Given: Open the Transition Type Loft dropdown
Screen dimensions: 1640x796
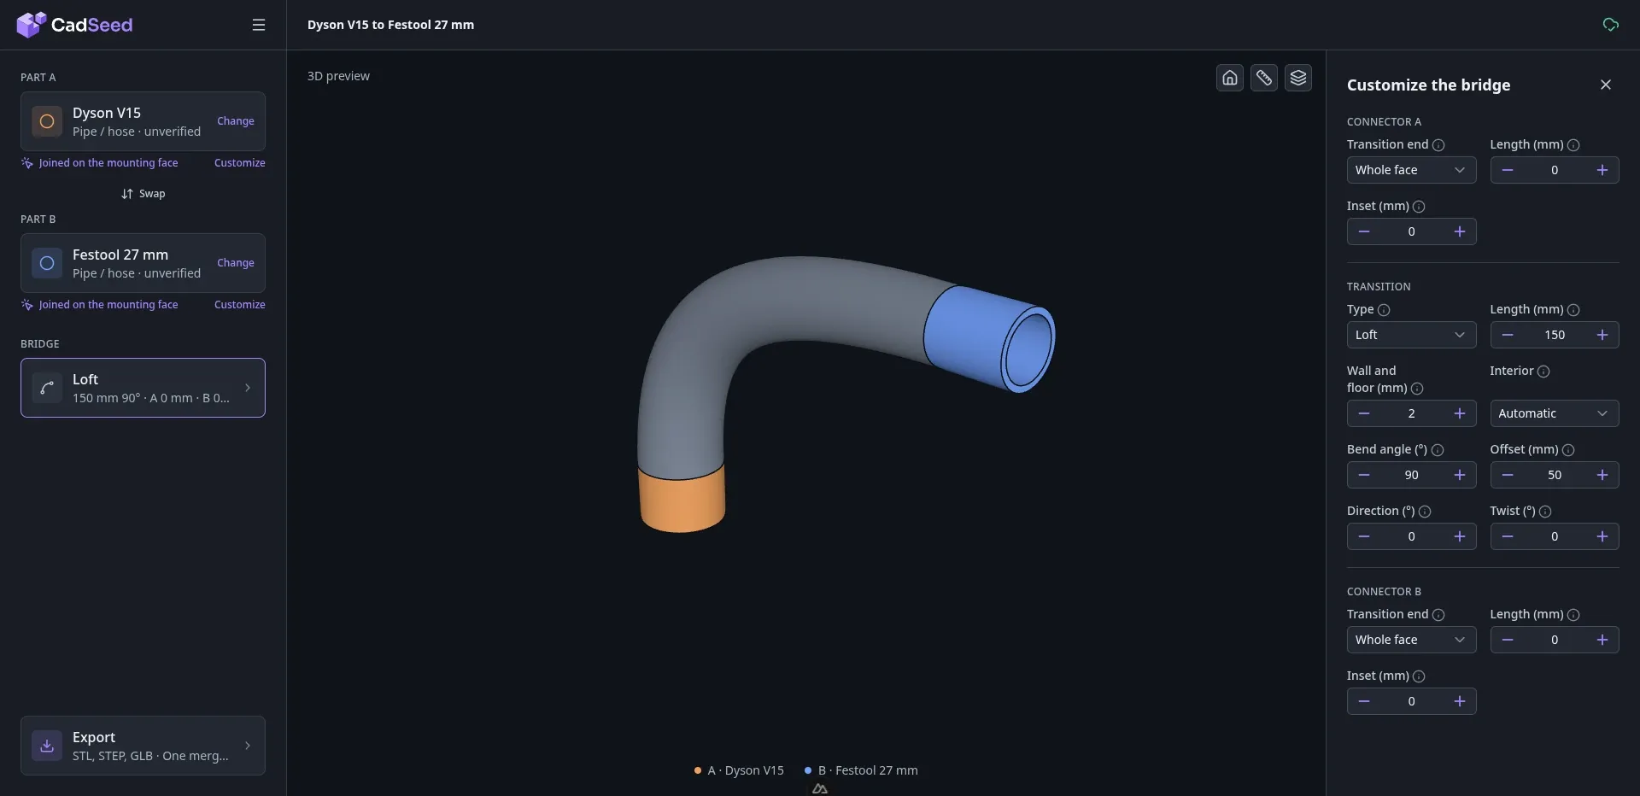Looking at the screenshot, I should [1411, 335].
